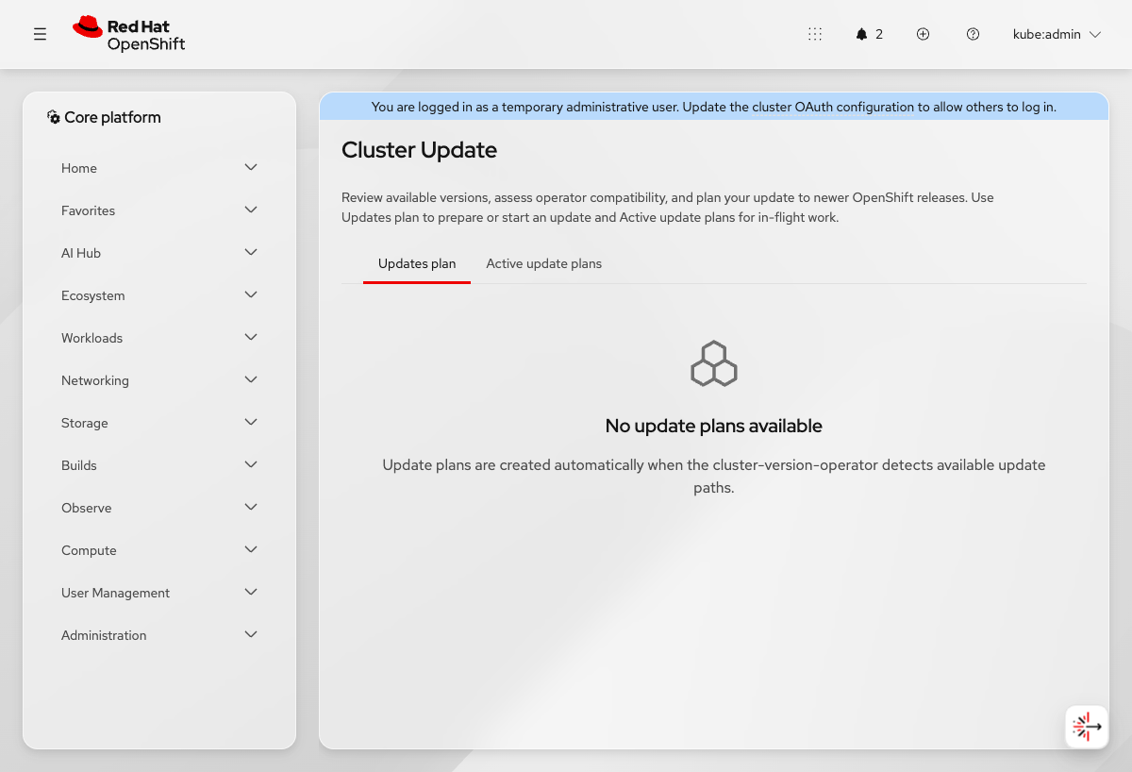Click 'No update plans available' text

click(x=714, y=426)
